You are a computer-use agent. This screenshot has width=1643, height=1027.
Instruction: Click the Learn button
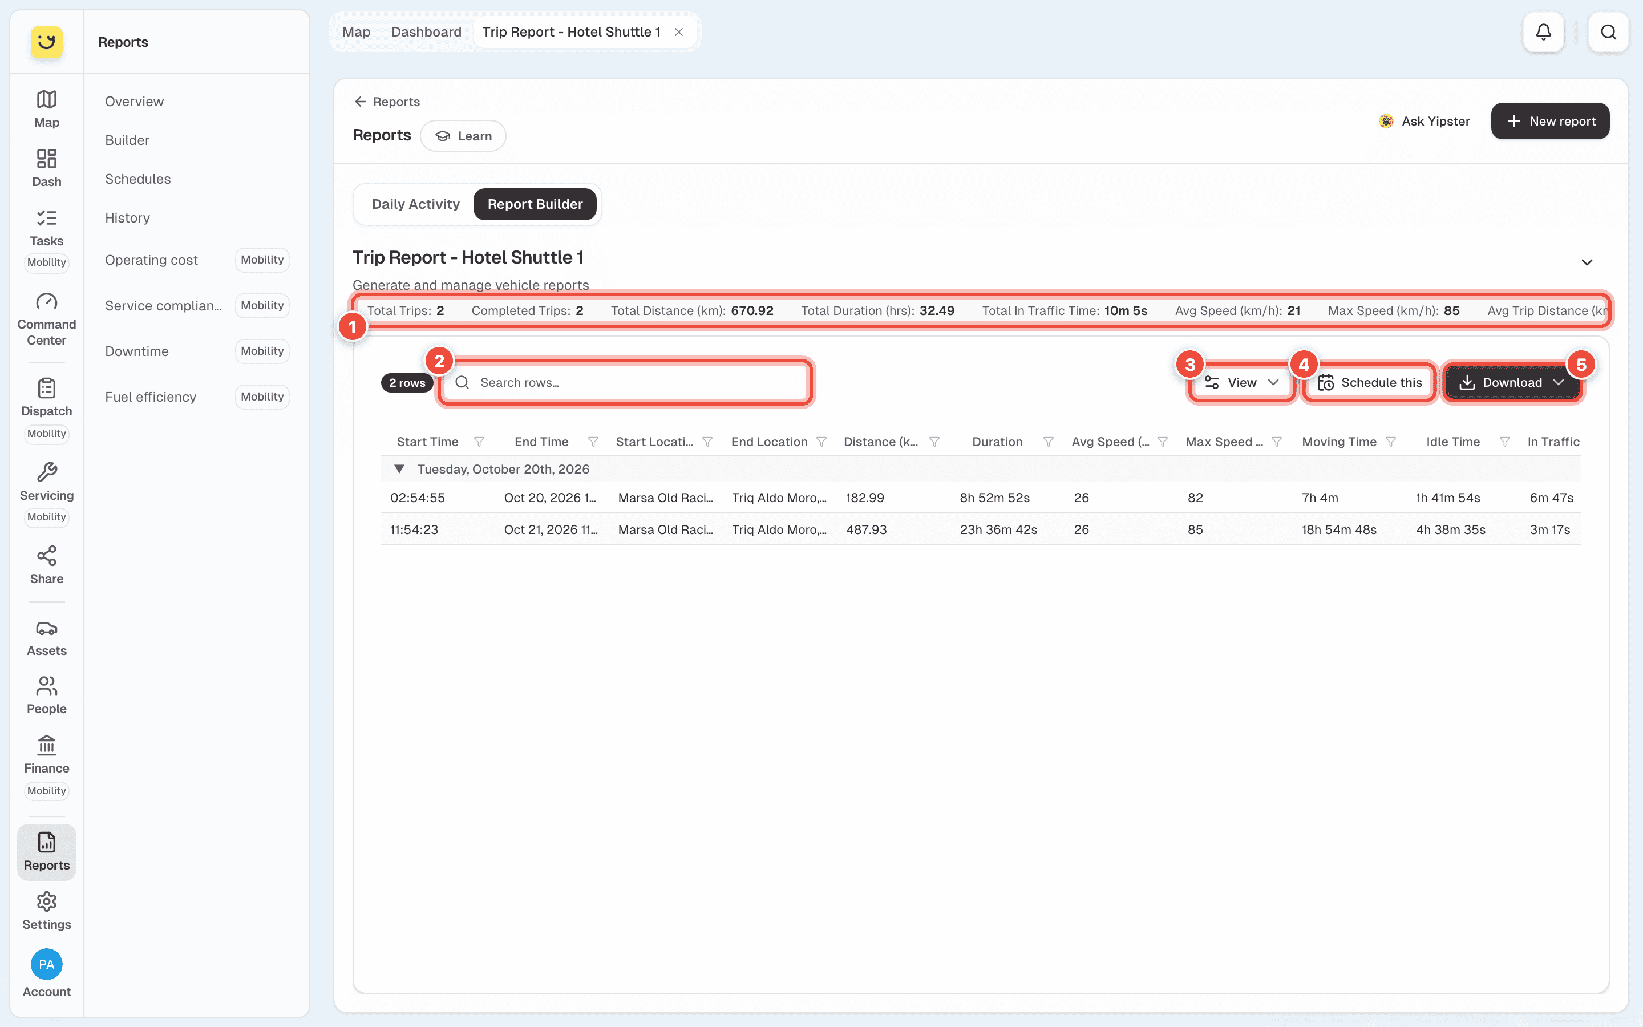[x=463, y=136]
